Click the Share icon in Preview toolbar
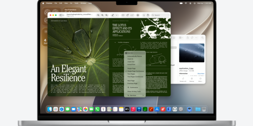 148,15
